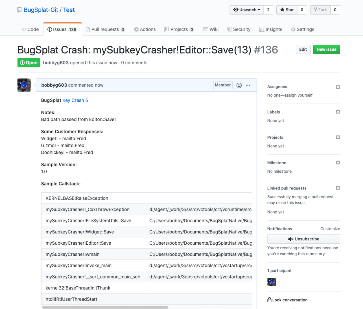Click the Milestone gear icon
The height and width of the screenshot is (309, 363).
[338, 163]
